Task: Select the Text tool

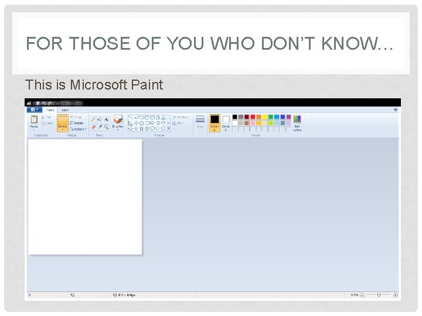Action: click(x=106, y=119)
